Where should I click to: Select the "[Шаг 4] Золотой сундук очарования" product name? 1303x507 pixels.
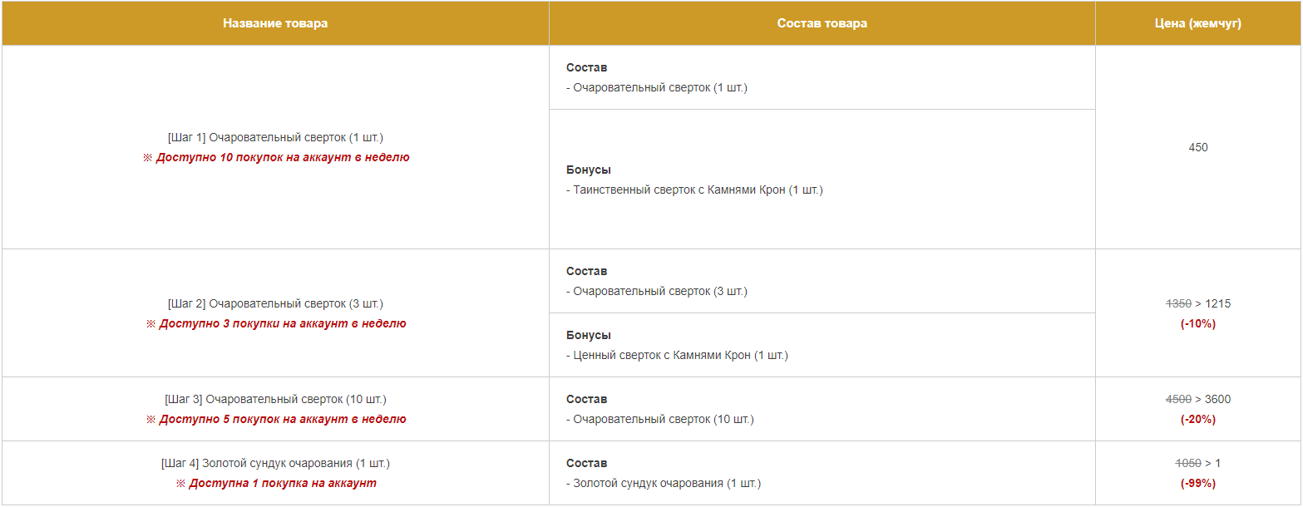coord(275,463)
